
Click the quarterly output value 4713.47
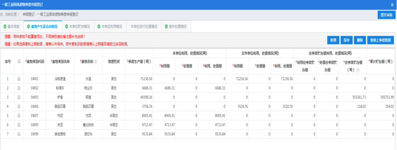click(x=147, y=125)
